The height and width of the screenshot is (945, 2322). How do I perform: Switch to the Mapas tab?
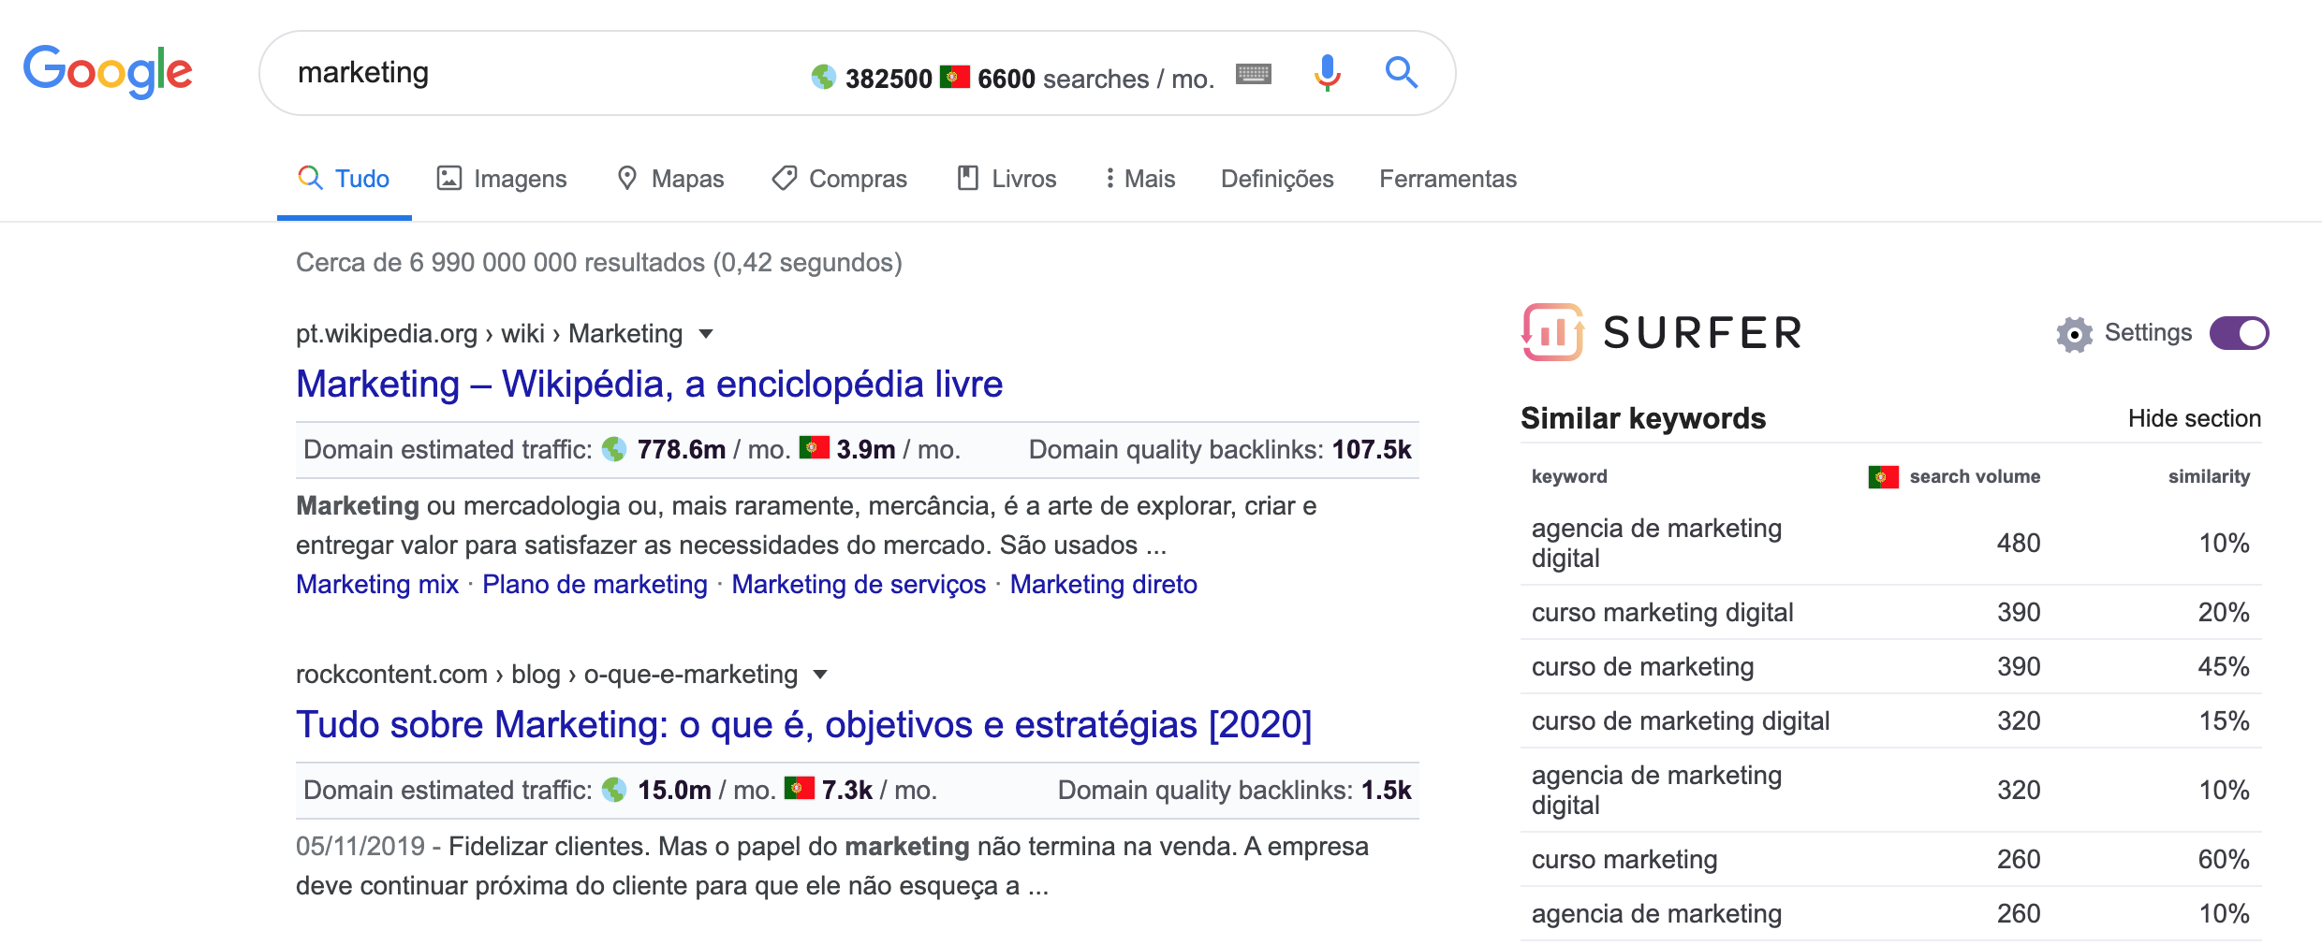[x=670, y=179]
